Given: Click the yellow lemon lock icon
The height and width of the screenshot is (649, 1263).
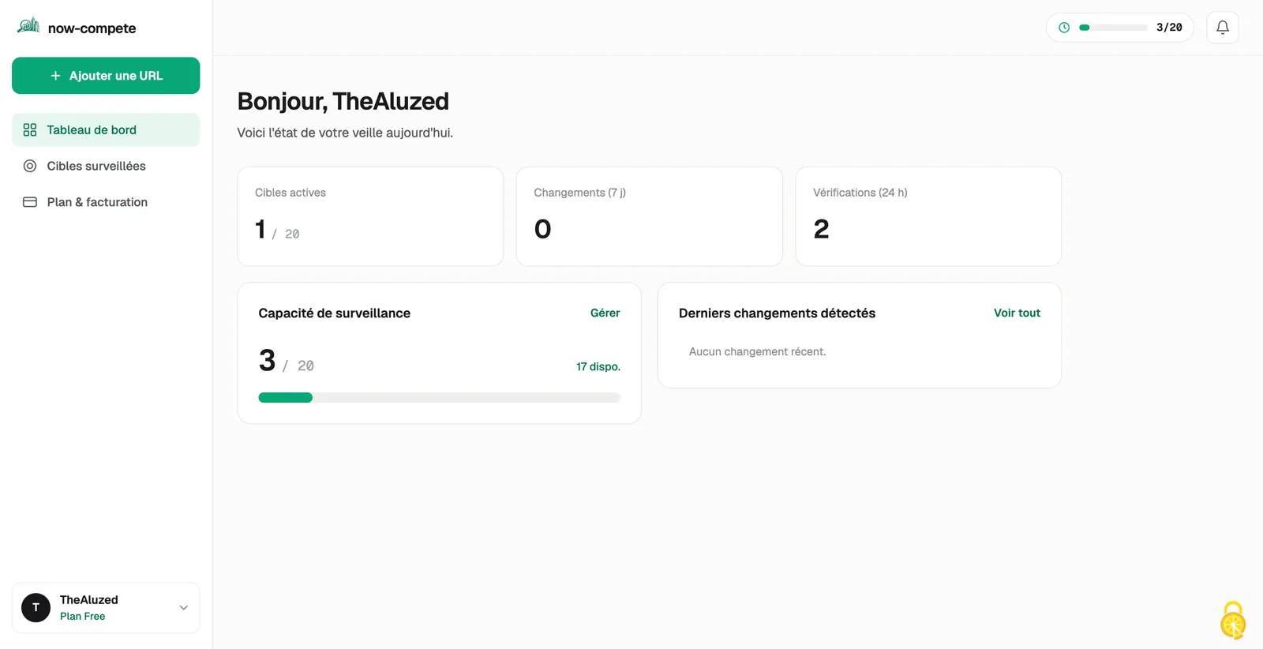Looking at the screenshot, I should tap(1233, 621).
